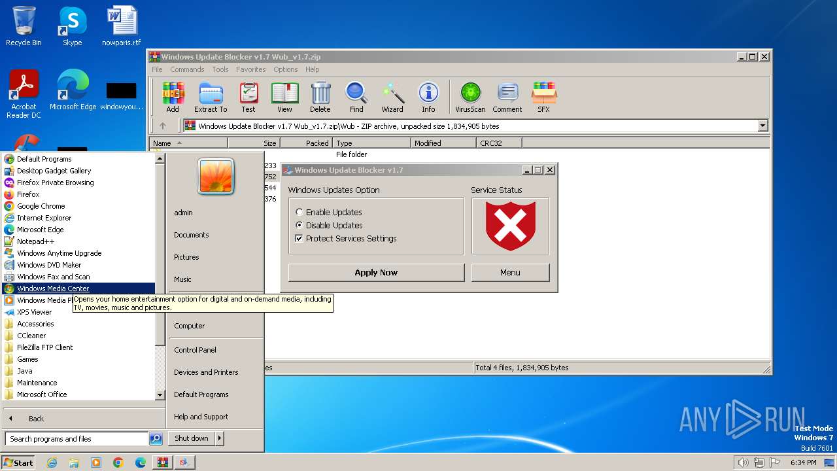Screen dimensions: 837x471
Task: Open Google Chrome from Start menu list
Action: coord(41,206)
